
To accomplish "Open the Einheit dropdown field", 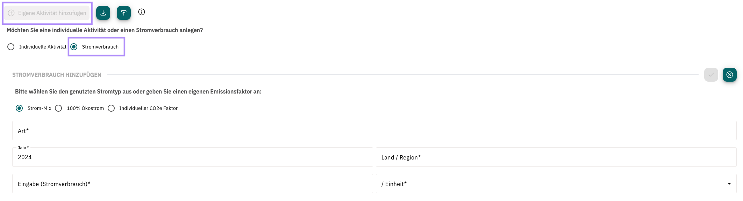I will point(556,184).
